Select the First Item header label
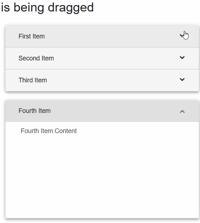This screenshot has height=223, width=200. click(x=32, y=36)
